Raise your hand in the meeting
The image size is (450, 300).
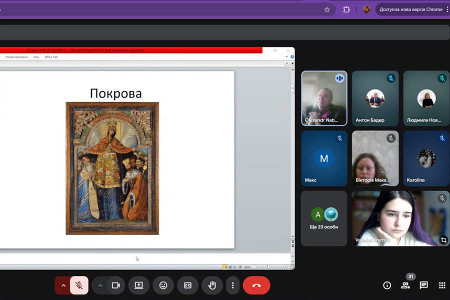tap(212, 285)
